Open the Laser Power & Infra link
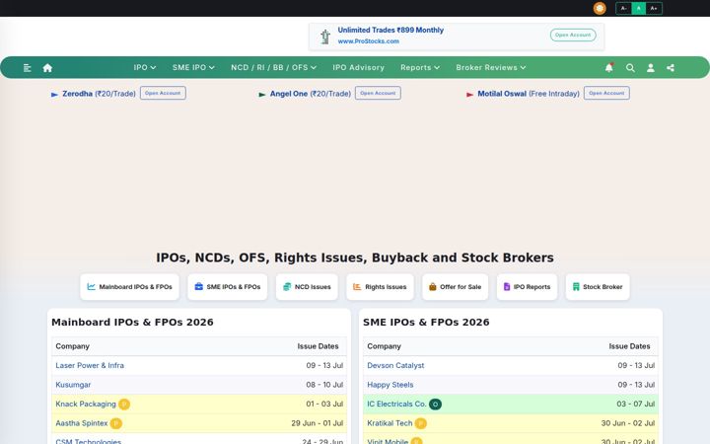This screenshot has width=710, height=444. coord(90,365)
